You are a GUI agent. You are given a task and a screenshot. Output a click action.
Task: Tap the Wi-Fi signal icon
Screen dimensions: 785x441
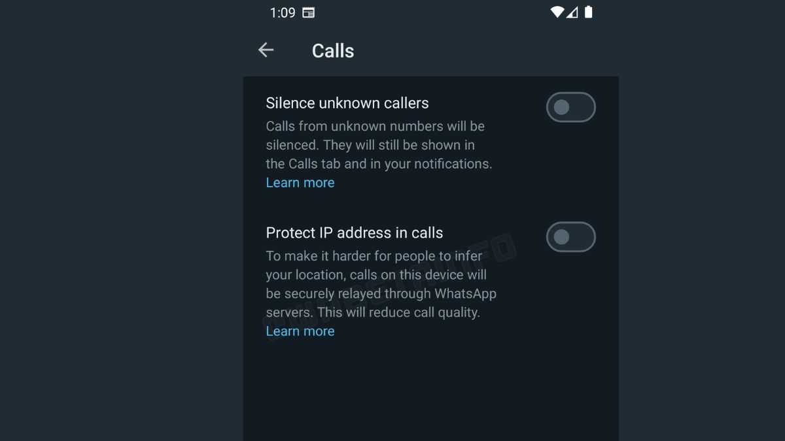(x=557, y=12)
